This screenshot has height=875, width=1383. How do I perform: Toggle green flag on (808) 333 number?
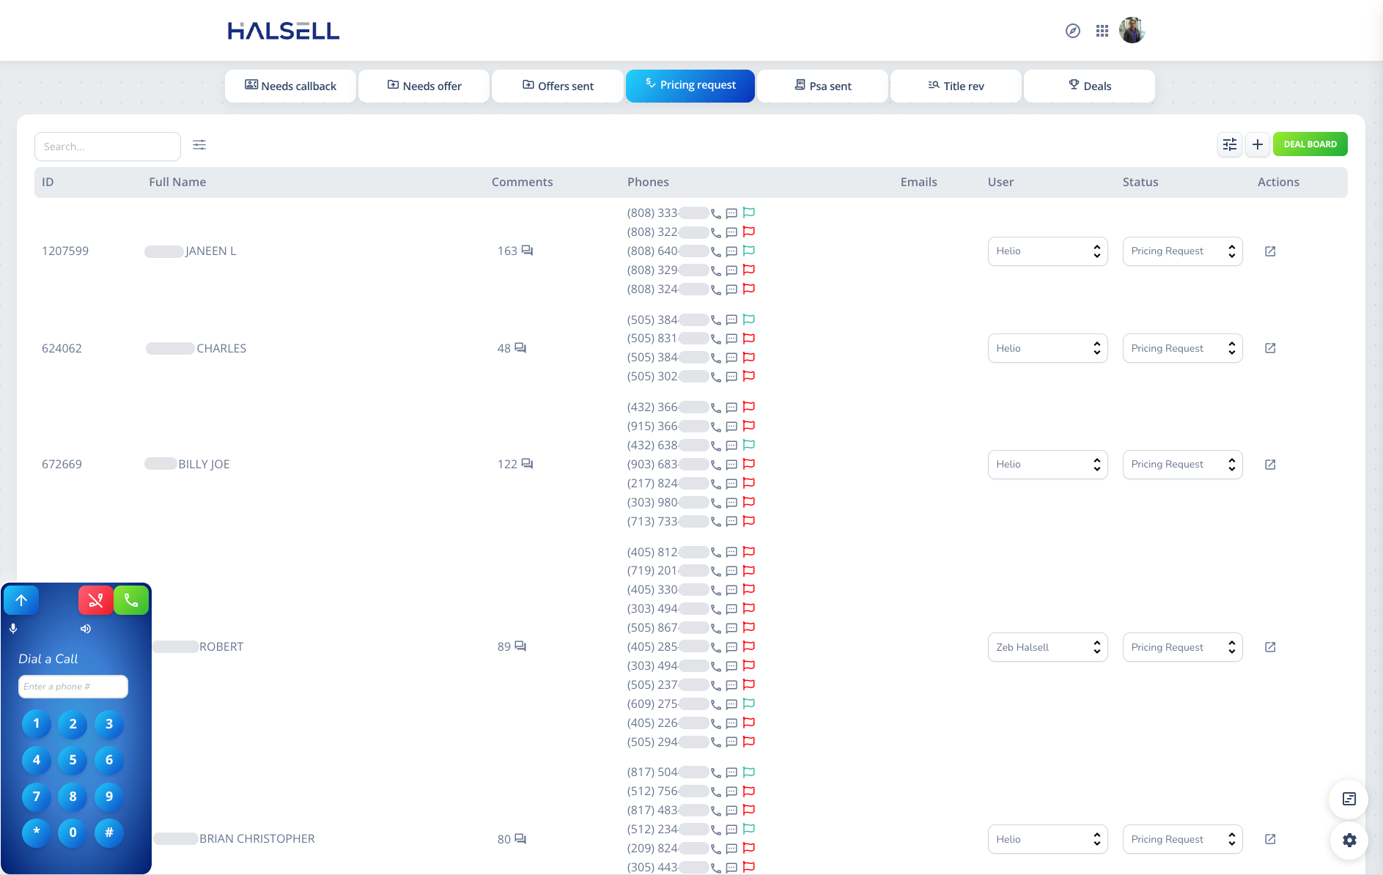coord(748,213)
